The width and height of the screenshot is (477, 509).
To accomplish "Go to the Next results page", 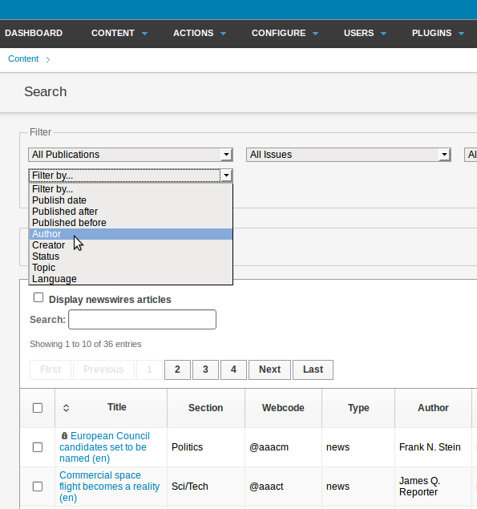I will pos(269,370).
